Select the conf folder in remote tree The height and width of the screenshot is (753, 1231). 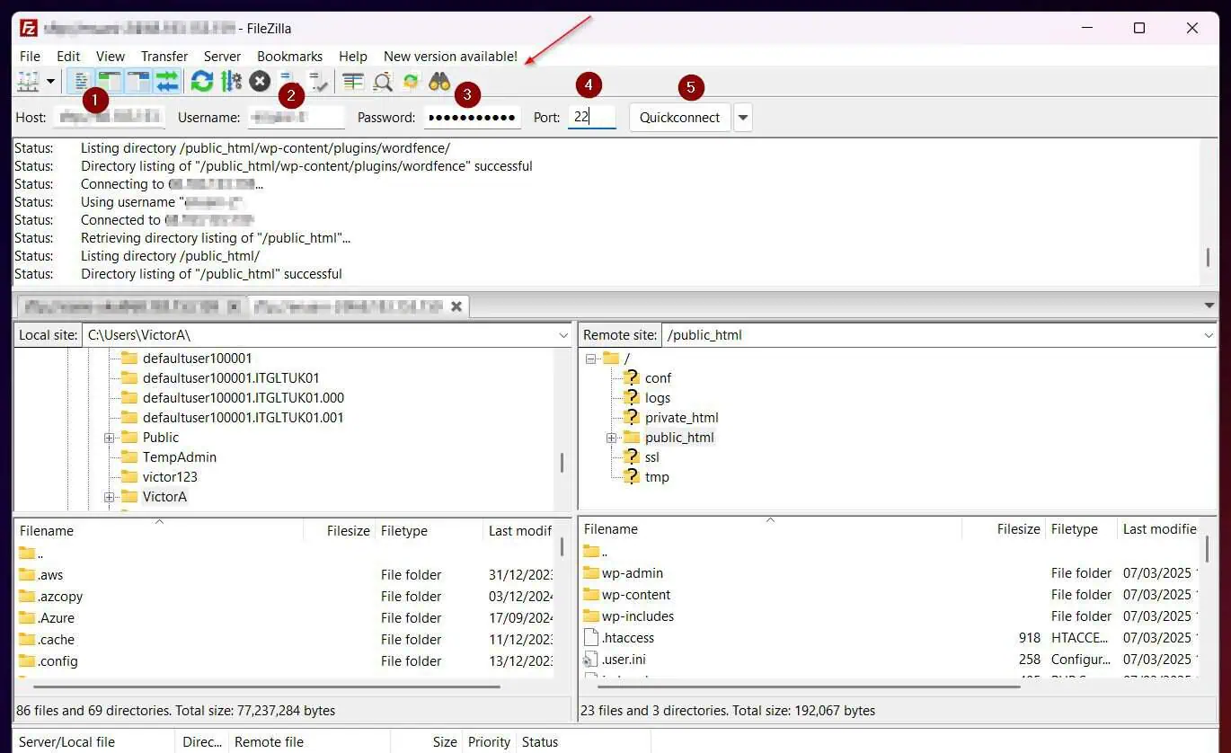(x=658, y=378)
